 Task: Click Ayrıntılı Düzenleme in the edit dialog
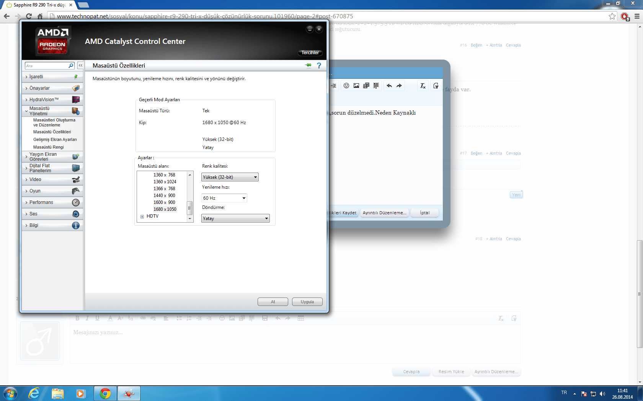[385, 213]
